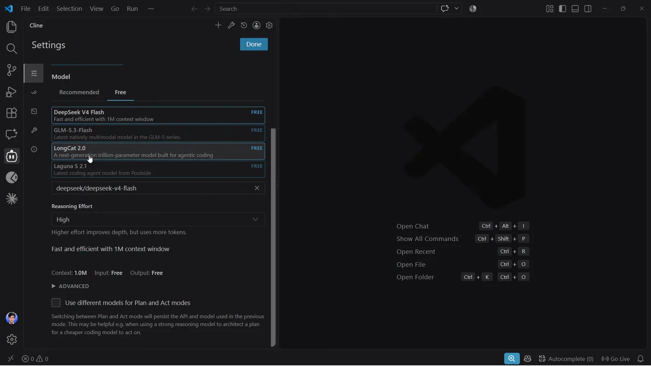
Task: Open the double-checkmark settings section
Action: coord(34,93)
